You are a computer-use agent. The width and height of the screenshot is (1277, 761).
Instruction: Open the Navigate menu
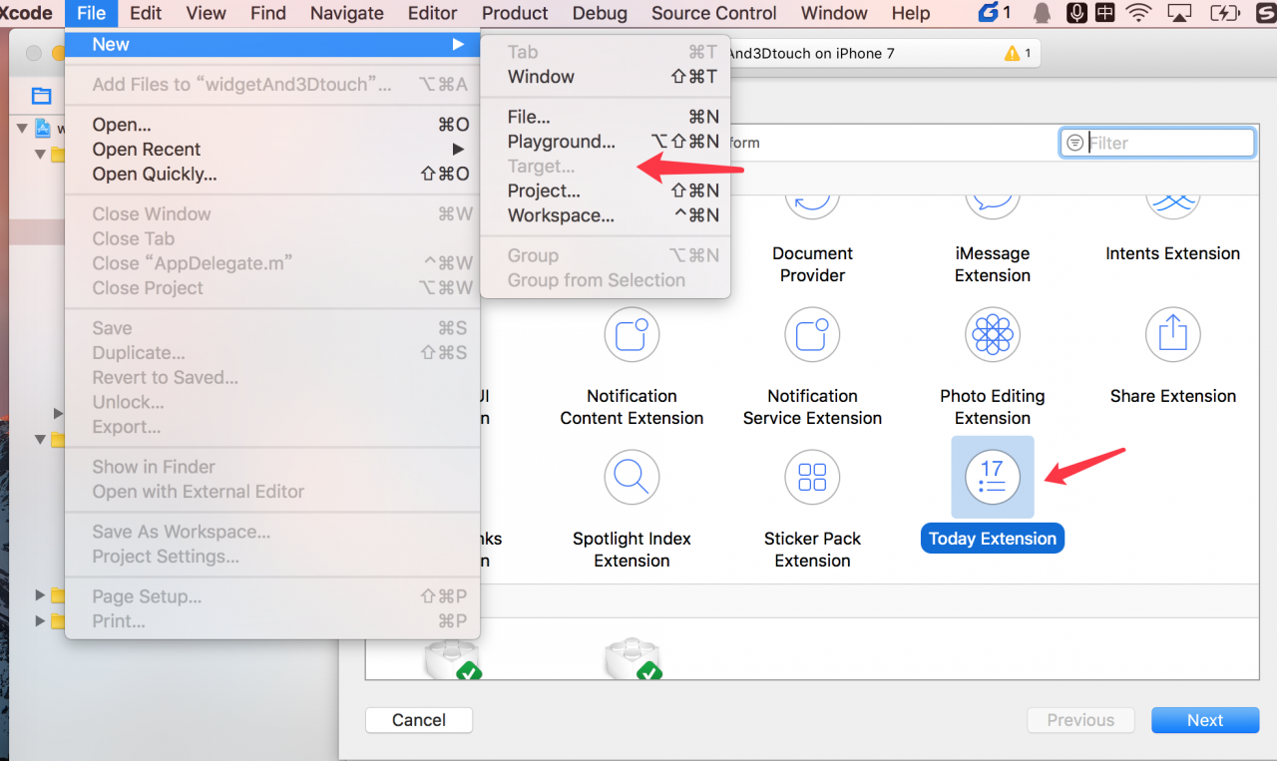click(346, 13)
